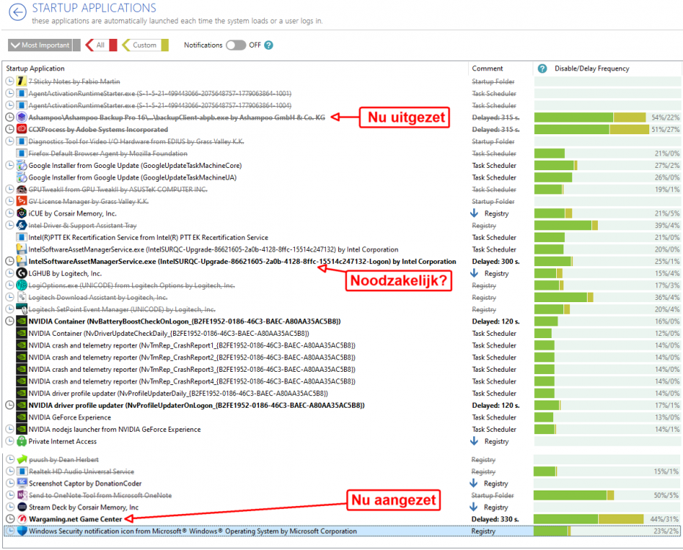Click the Send to OneNote Tool icon
The height and width of the screenshot is (550, 683).
(x=22, y=495)
